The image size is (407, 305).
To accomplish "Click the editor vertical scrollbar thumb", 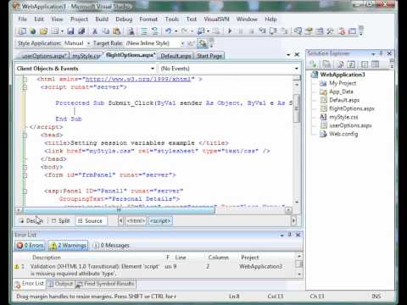I will (x=297, y=108).
